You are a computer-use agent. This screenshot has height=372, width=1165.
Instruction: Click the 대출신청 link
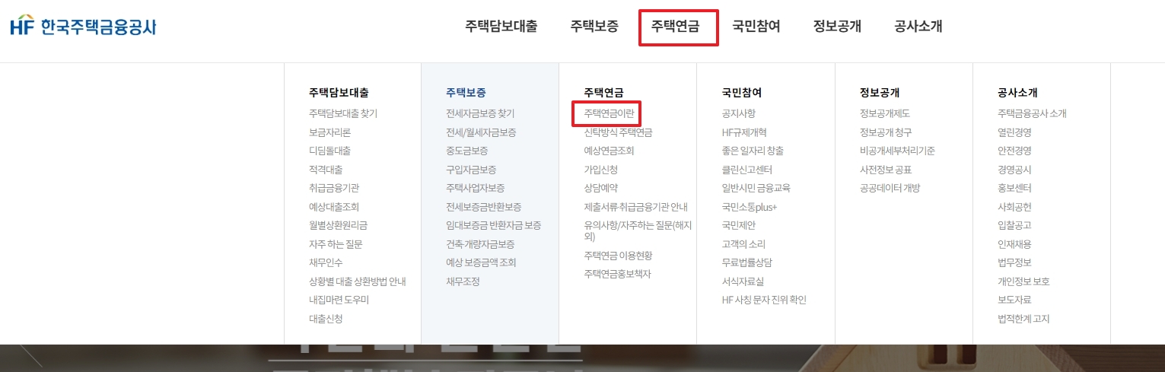pyautogui.click(x=326, y=319)
